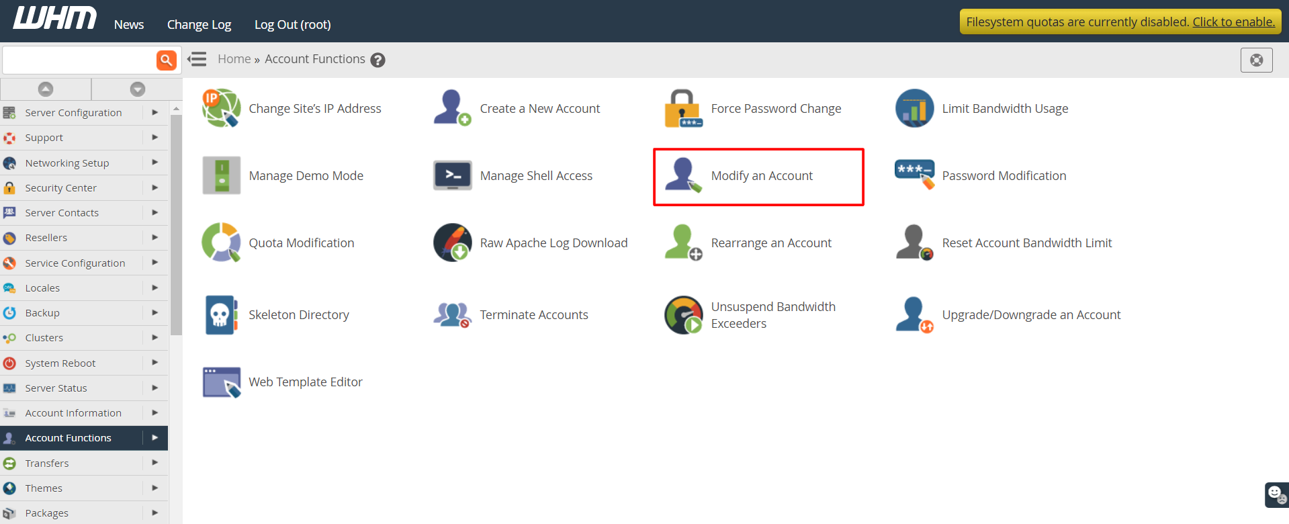Open the Change Log menu item
Screen dimensions: 1289x524
(x=199, y=25)
